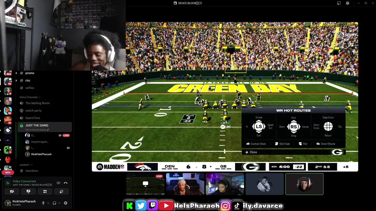Click Set a channel status link

[x=37, y=130]
